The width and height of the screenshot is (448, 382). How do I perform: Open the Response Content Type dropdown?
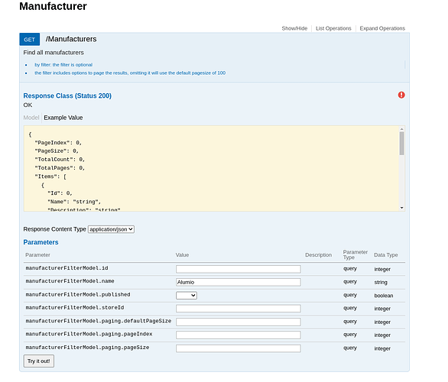pyautogui.click(x=111, y=229)
